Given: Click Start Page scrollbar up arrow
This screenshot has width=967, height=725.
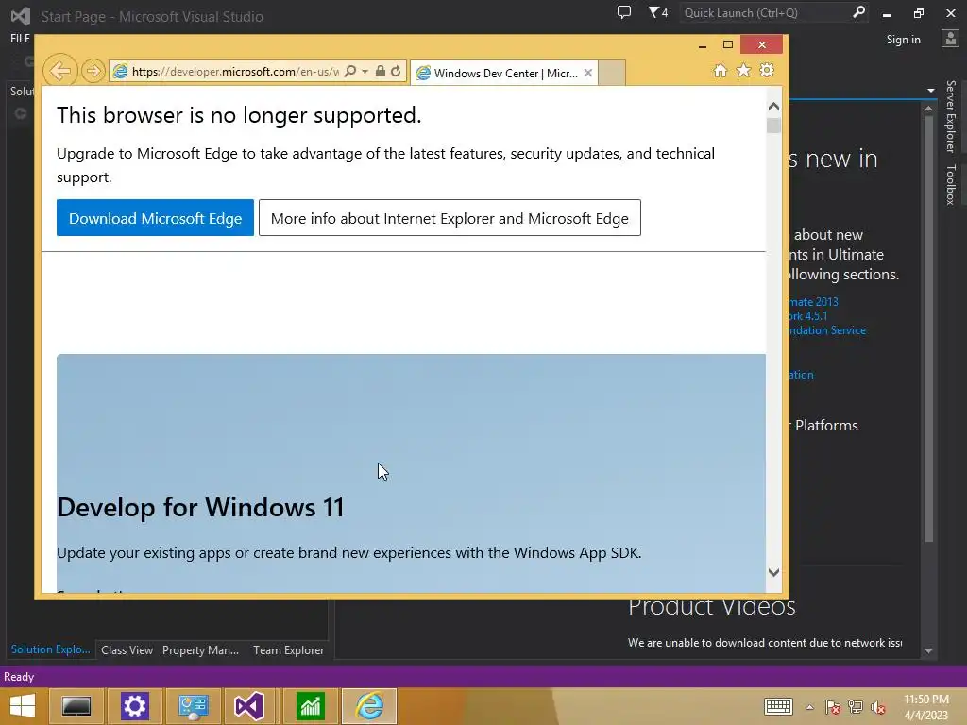Looking at the screenshot, I should pyautogui.click(x=929, y=109).
